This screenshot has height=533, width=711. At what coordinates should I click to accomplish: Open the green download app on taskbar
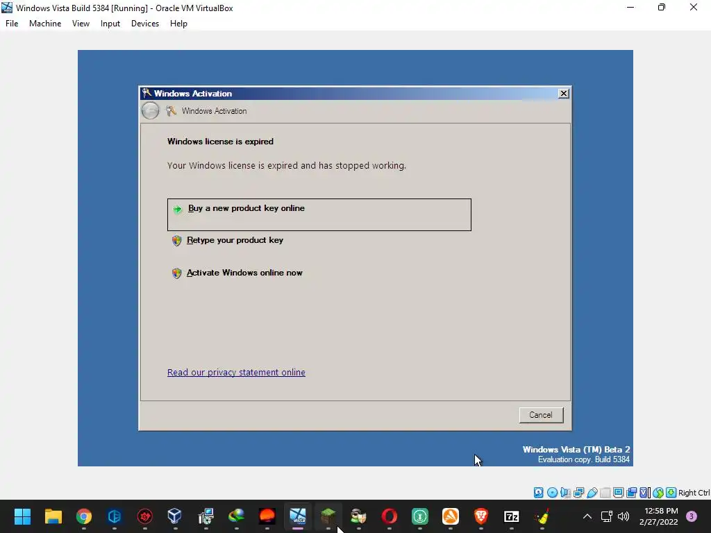point(420,516)
